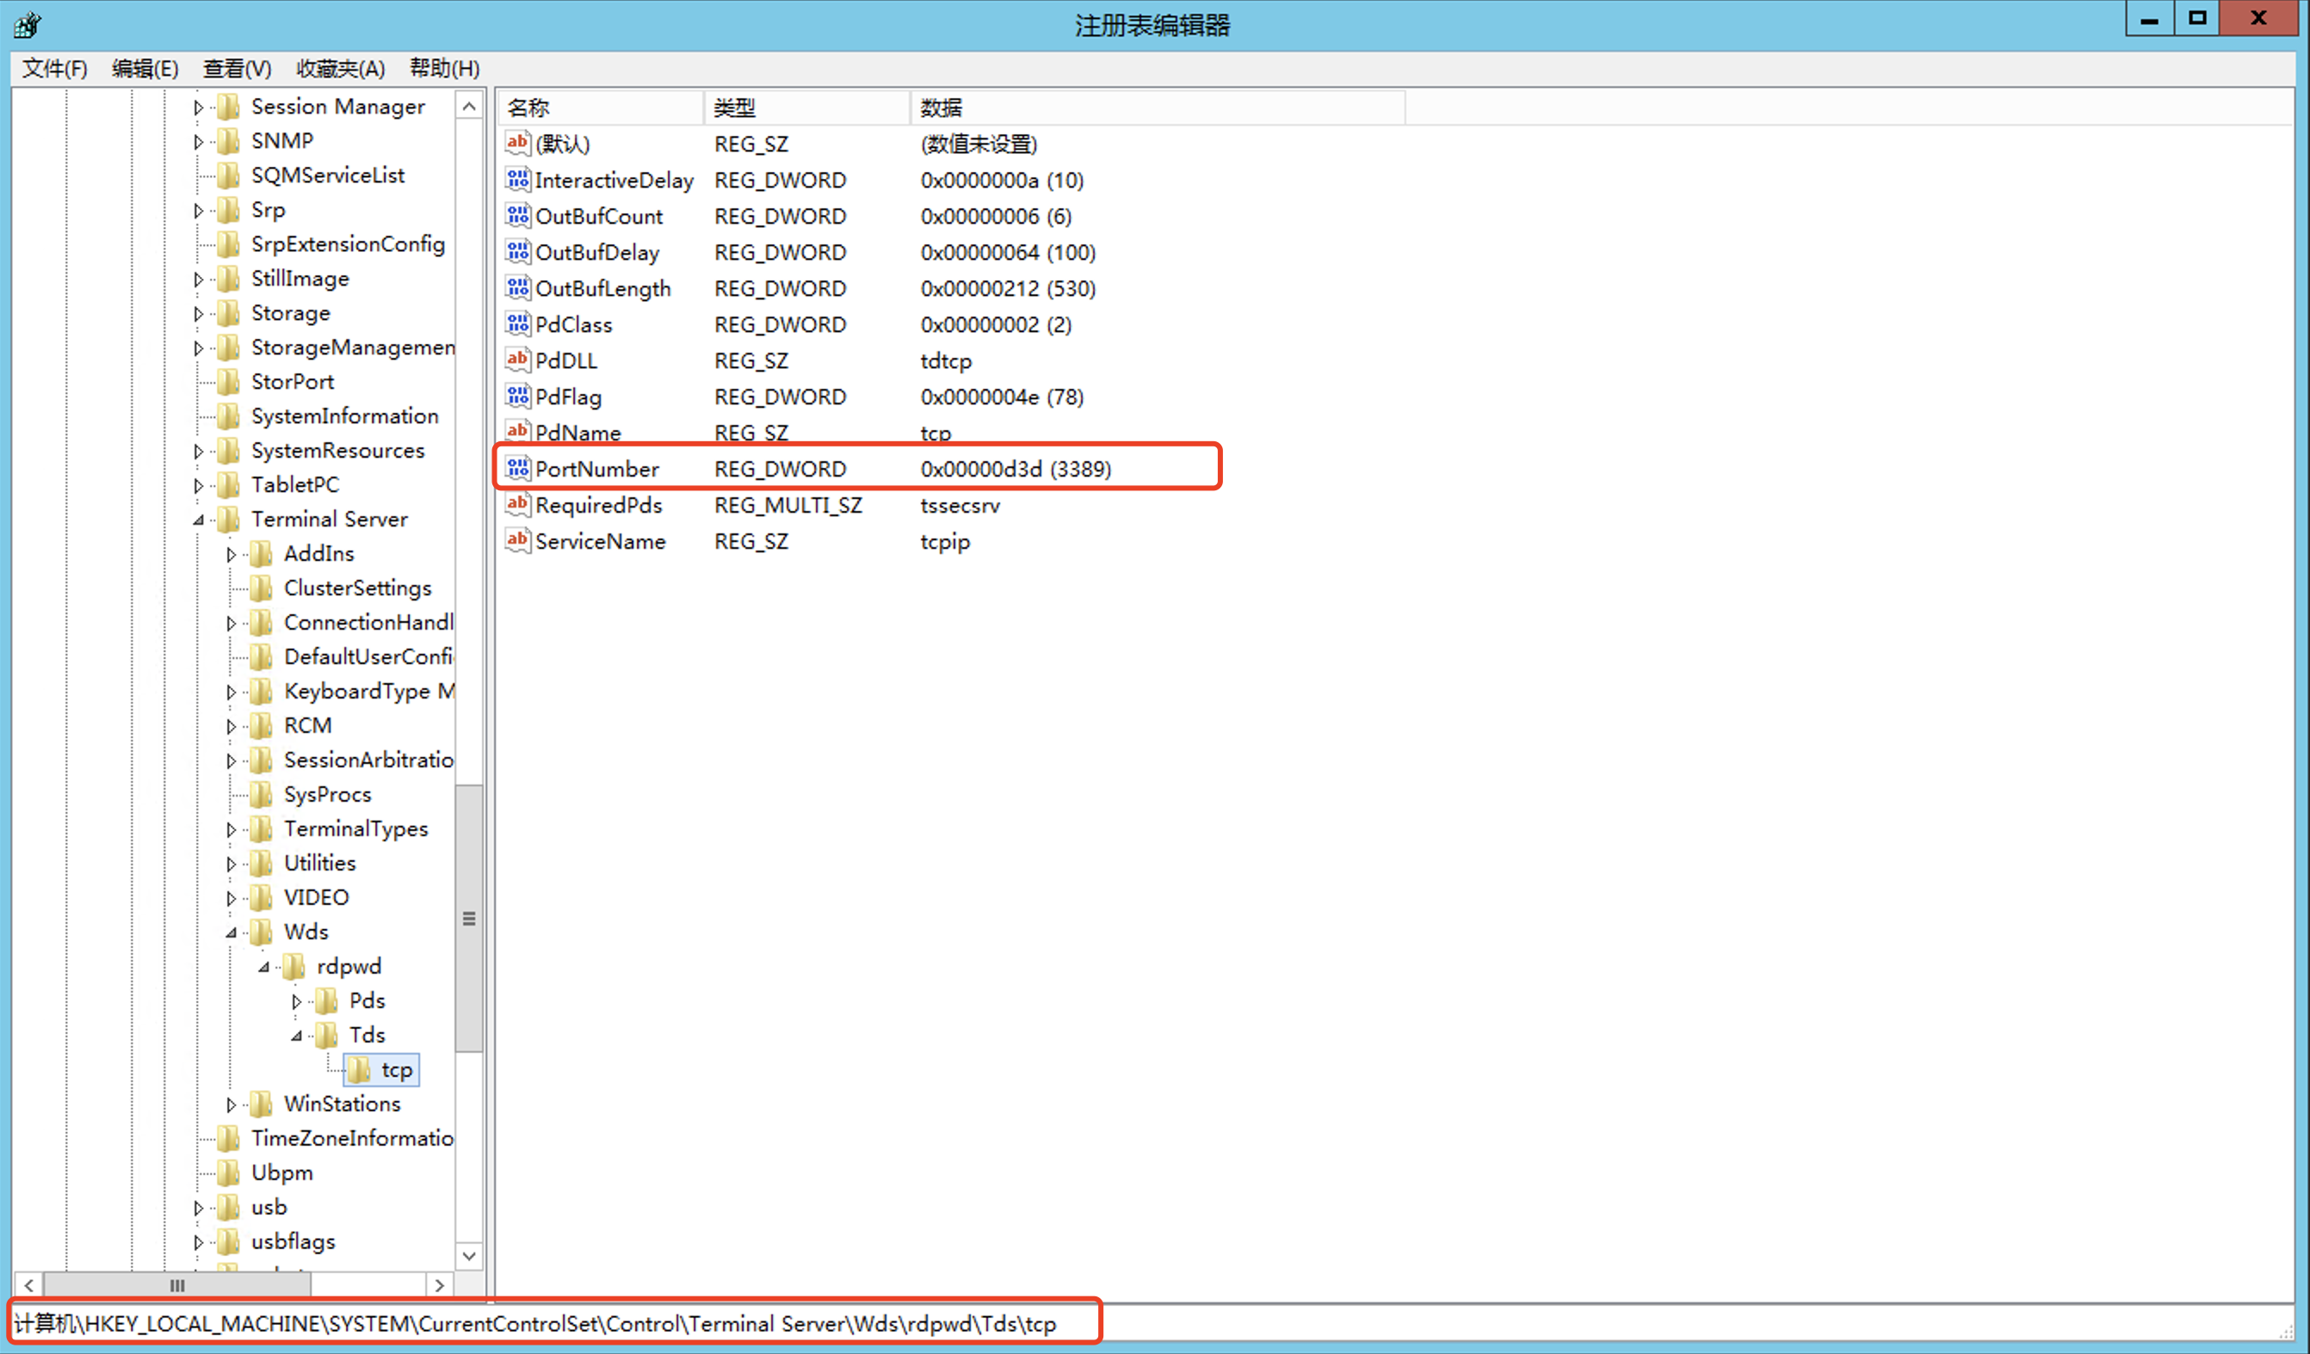This screenshot has height=1354, width=2310.
Task: Click the tcp folder icon in the tree
Action: (360, 1069)
